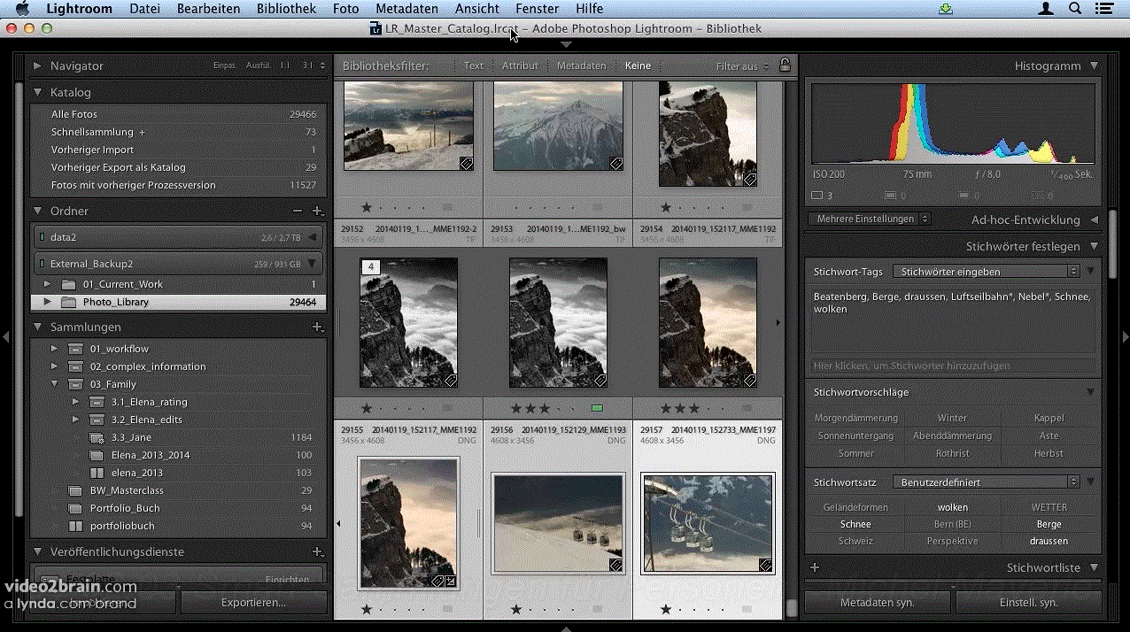
Task: Open Bibliothek menu
Action: click(286, 9)
